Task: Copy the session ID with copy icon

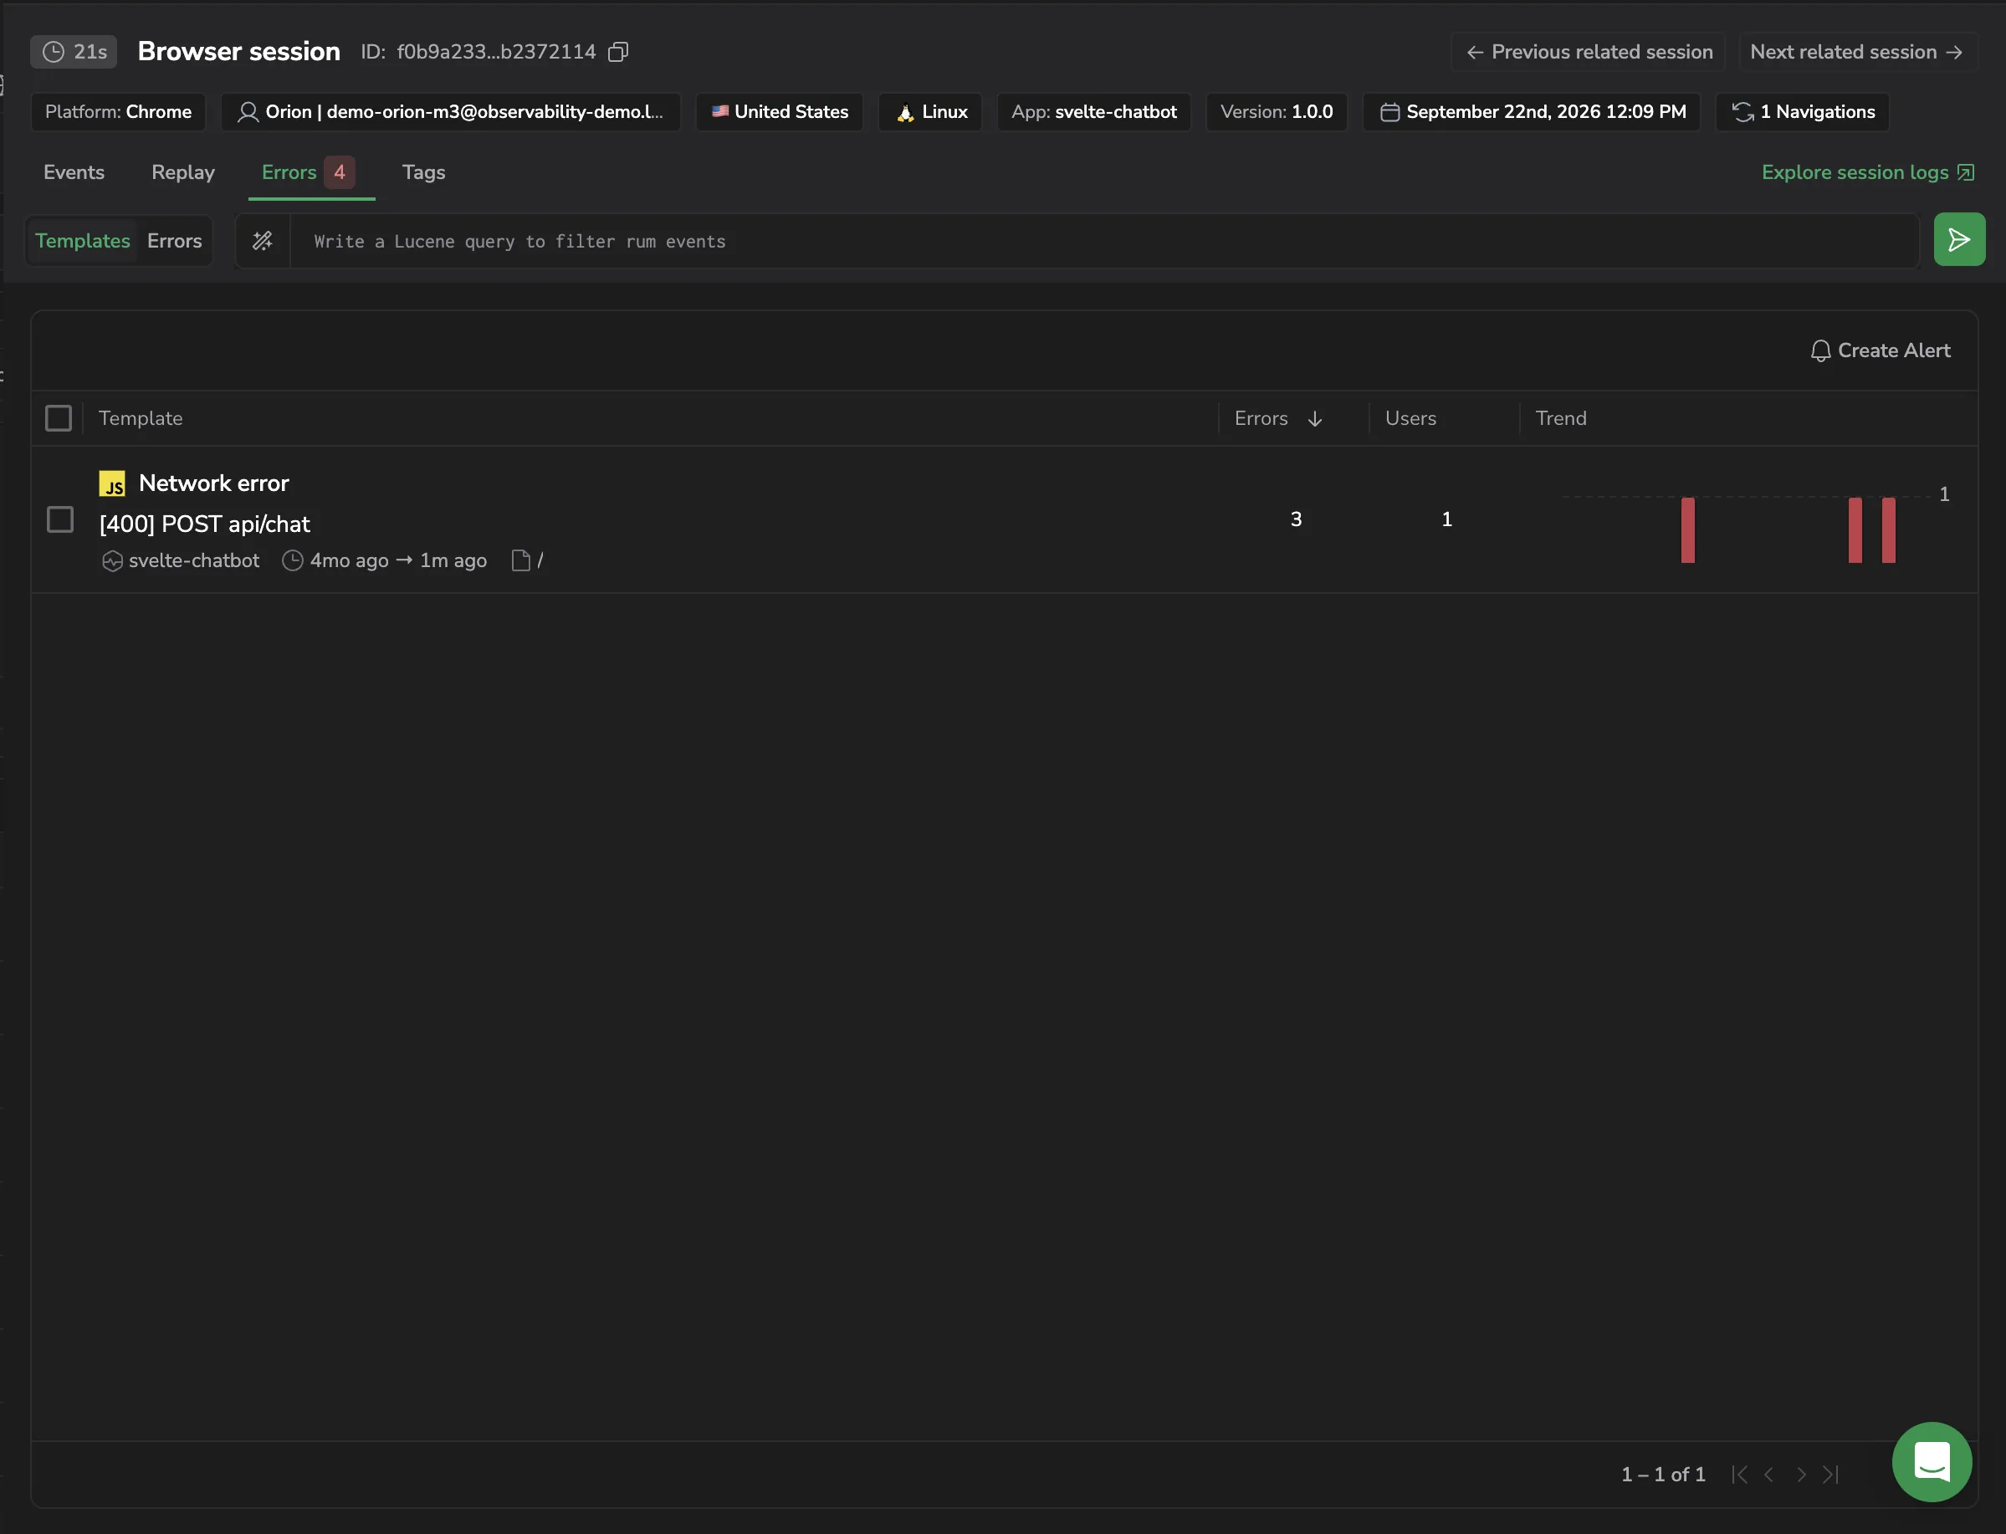Action: (x=618, y=52)
